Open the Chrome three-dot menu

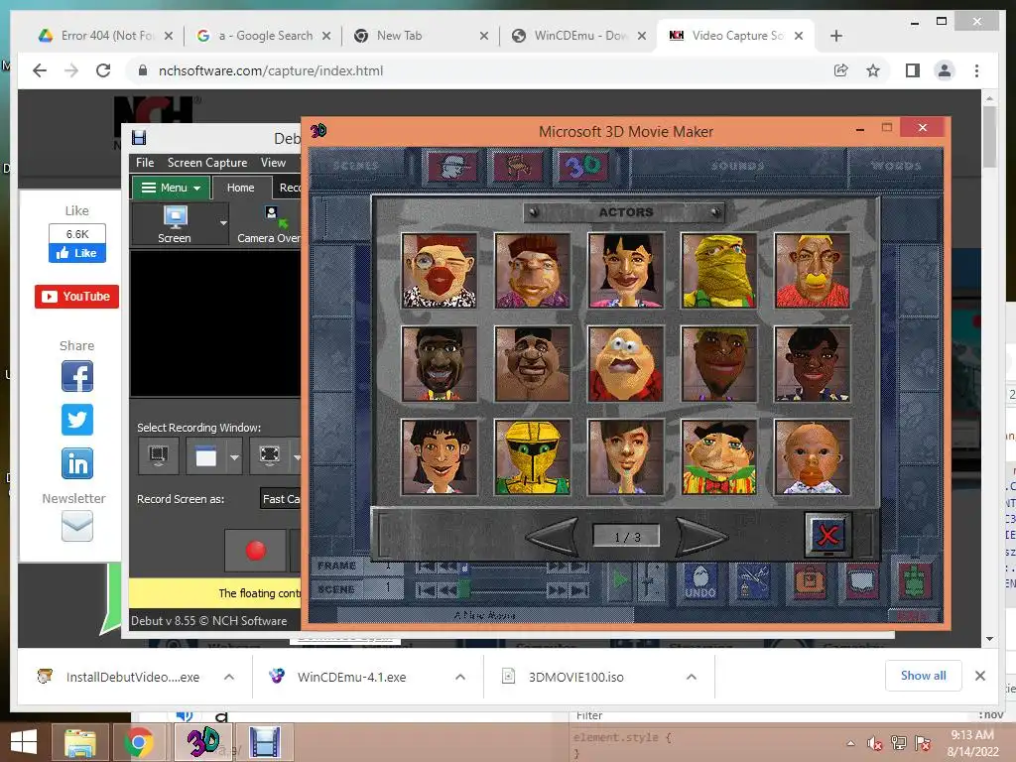point(976,70)
